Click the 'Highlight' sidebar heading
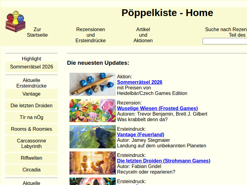Image resolution: width=247 pixels, height=185 pixels. click(x=31, y=59)
